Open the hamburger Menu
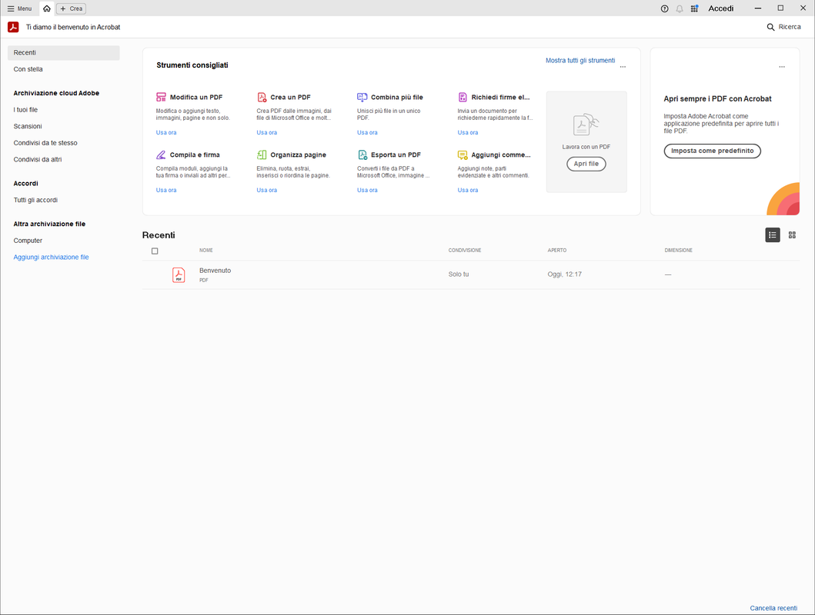Viewport: 815px width, 615px height. 19,8
